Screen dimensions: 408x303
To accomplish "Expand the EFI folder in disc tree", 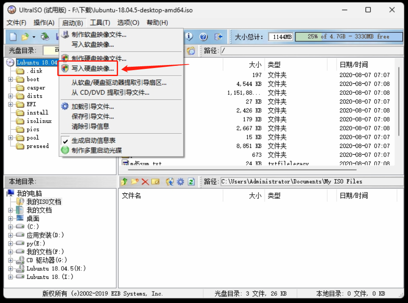I will [11, 104].
